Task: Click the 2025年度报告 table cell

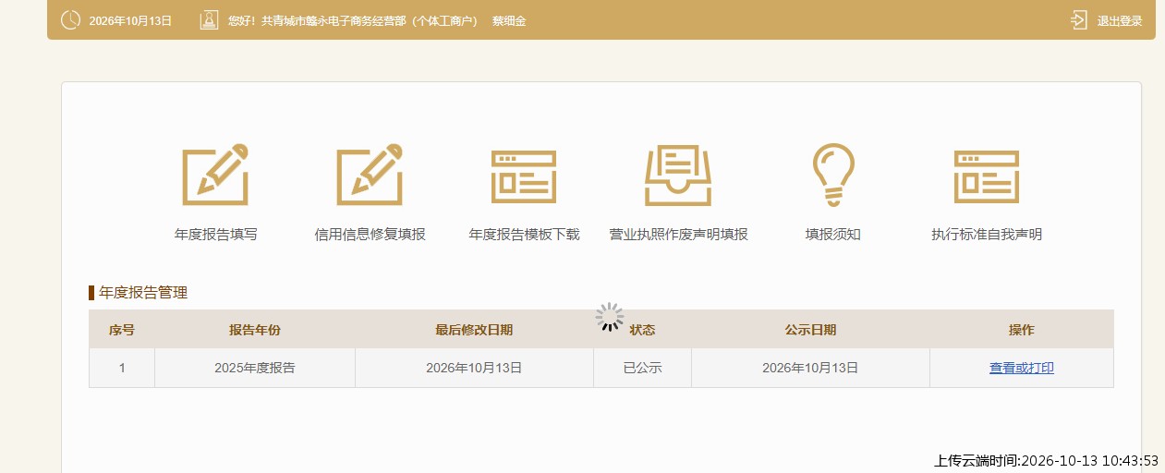Action: coord(255,368)
